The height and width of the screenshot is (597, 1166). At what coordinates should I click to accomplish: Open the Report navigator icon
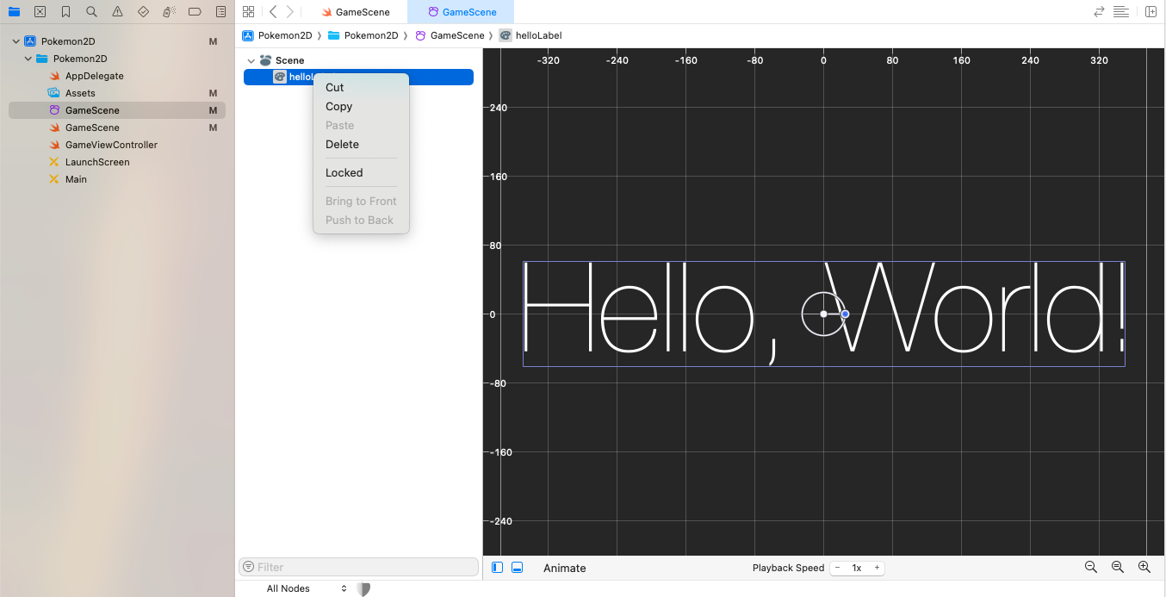[x=221, y=12]
